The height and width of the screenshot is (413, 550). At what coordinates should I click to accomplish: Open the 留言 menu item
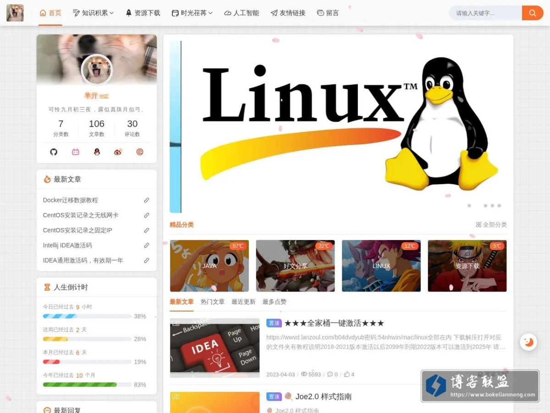click(328, 13)
